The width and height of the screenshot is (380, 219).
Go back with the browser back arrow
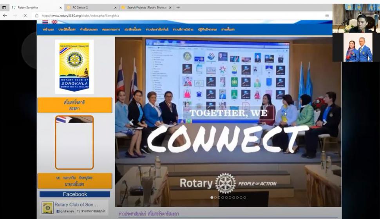point(5,15)
